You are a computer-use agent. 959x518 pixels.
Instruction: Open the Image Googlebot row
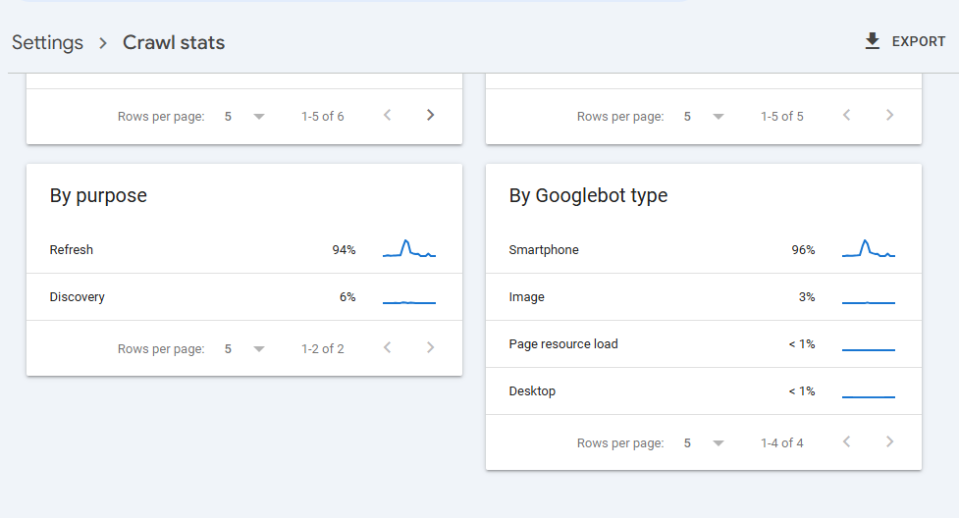(x=704, y=296)
